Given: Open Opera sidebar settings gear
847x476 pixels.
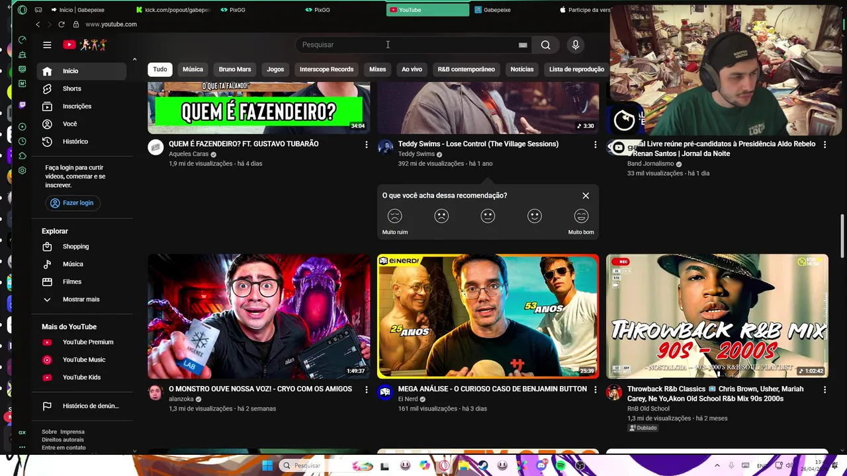Looking at the screenshot, I should (x=22, y=171).
